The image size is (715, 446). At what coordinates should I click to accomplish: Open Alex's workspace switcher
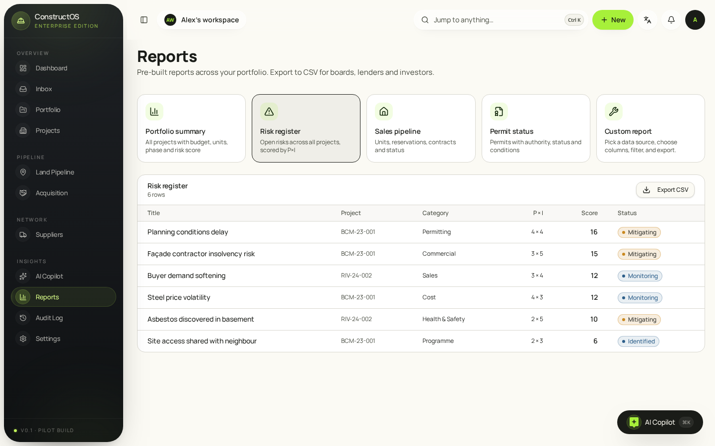(202, 20)
